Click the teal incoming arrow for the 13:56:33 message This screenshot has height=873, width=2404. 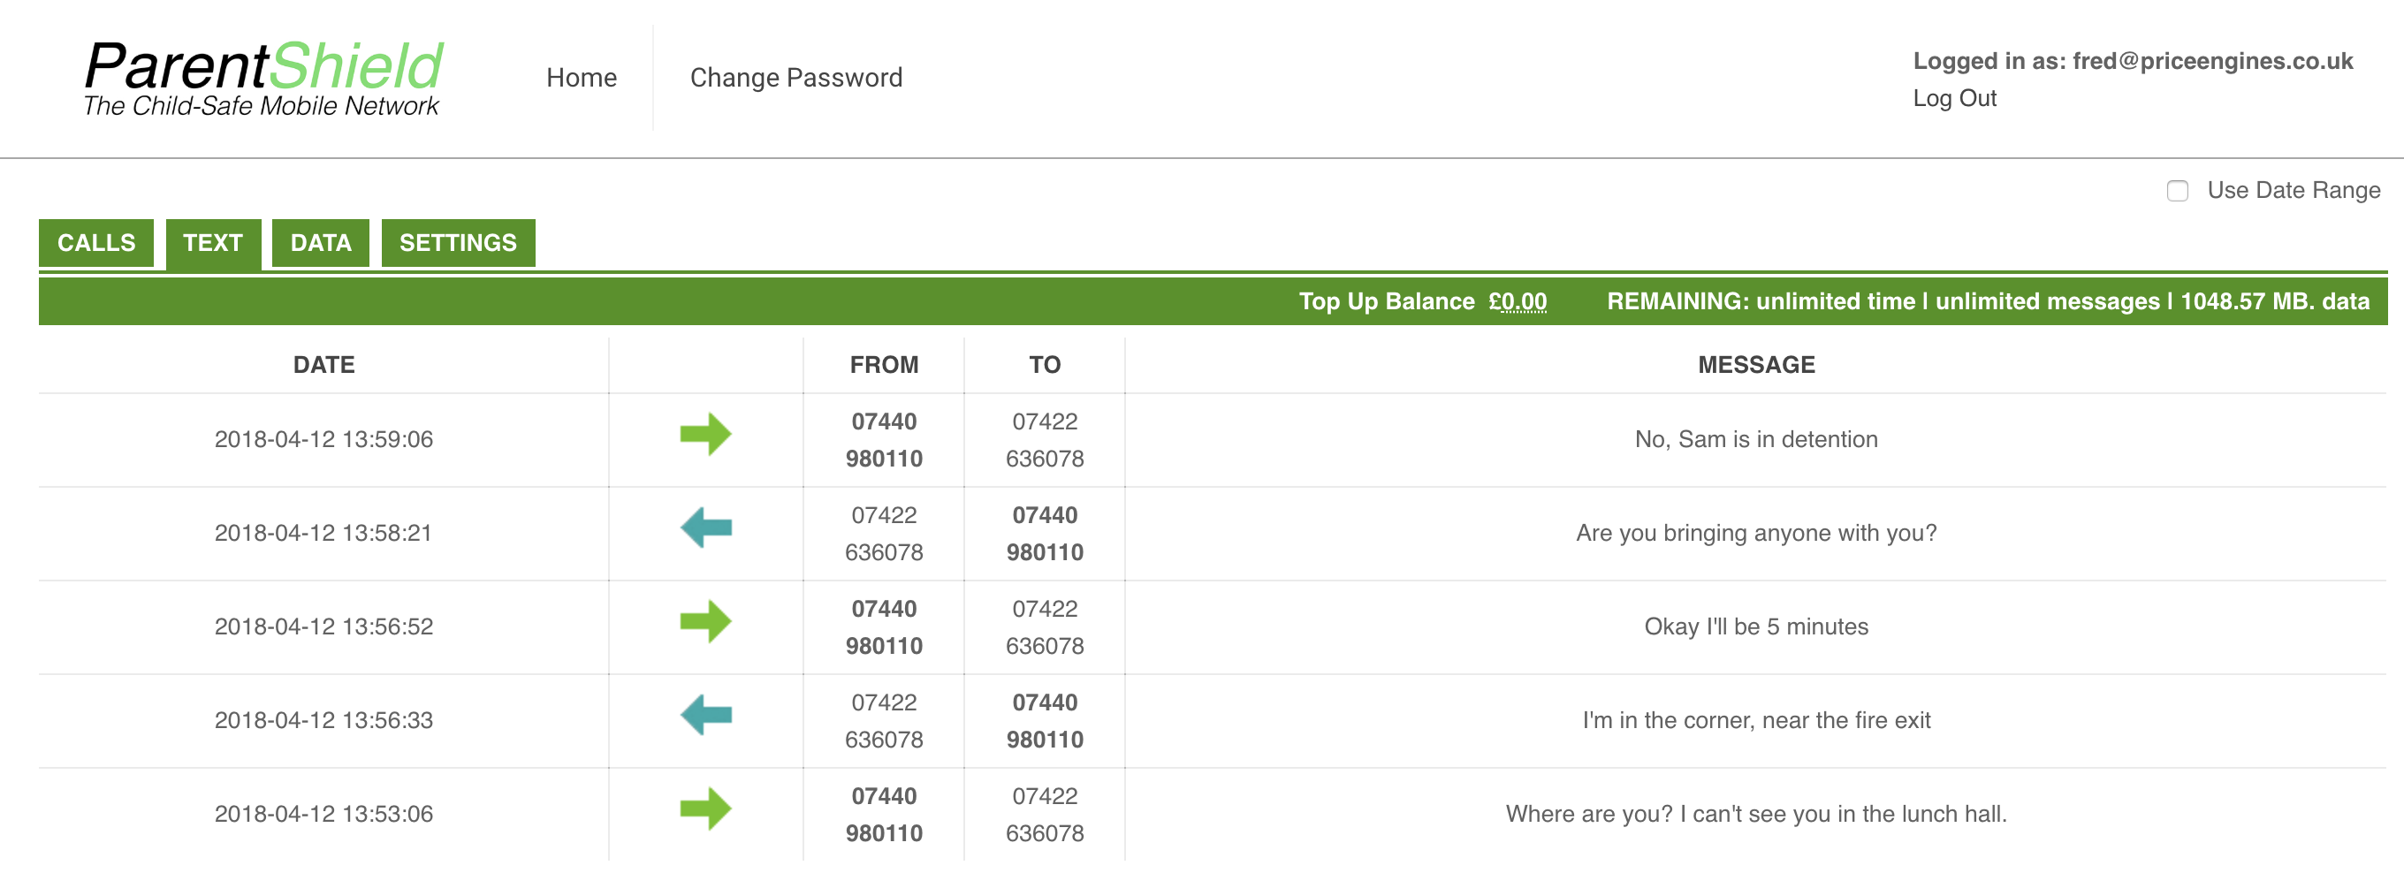(705, 716)
